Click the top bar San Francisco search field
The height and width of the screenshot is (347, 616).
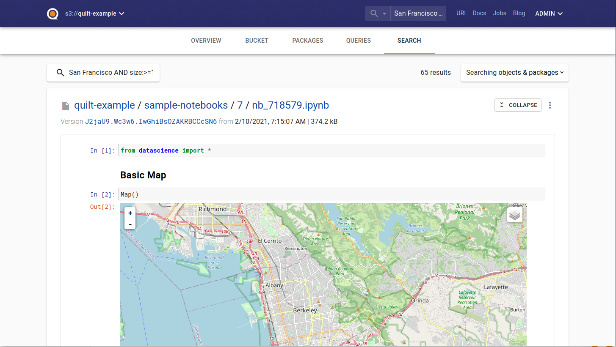click(418, 14)
